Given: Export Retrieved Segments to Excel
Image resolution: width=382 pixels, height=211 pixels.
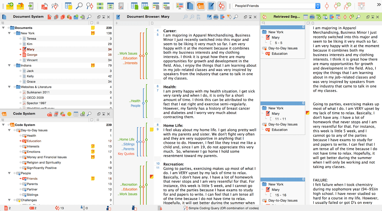Looking at the screenshot, I should (319, 17).
